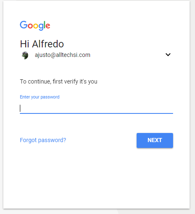Click the red 'e' in the Google logo
The height and width of the screenshot is (214, 195).
(x=48, y=26)
